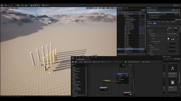Open Details view options gear icon
Image resolution: width=181 pixels, height=101 pixels.
coord(180,20)
